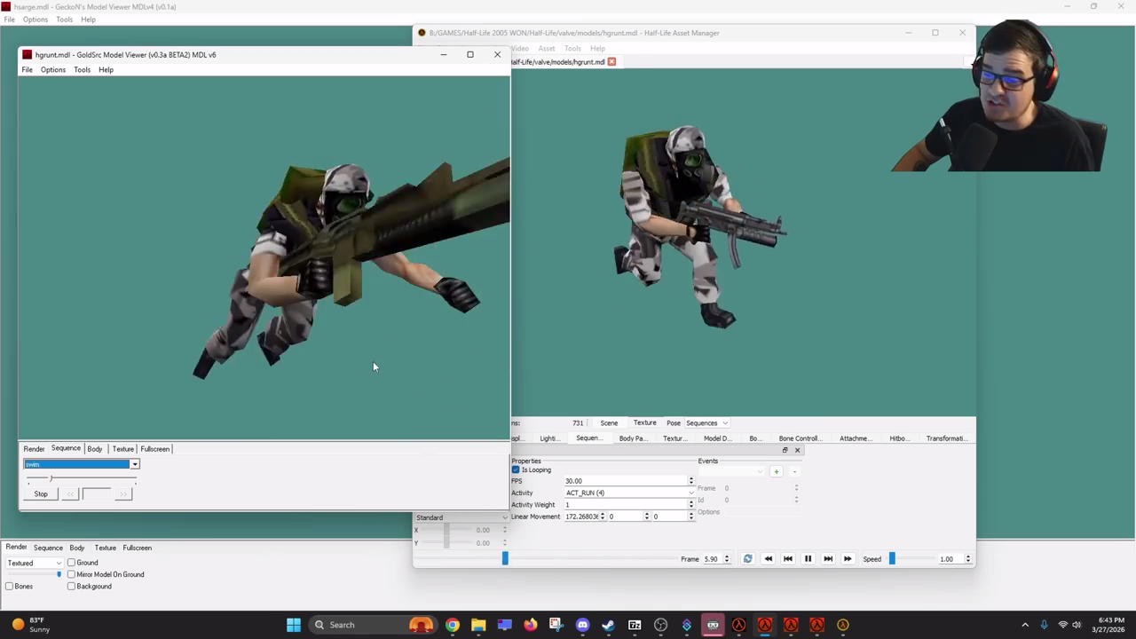Adjust the Frame value spinner arrows

[727, 559]
